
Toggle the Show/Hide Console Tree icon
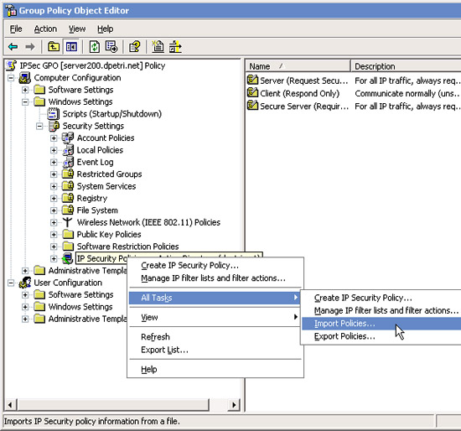[71, 47]
